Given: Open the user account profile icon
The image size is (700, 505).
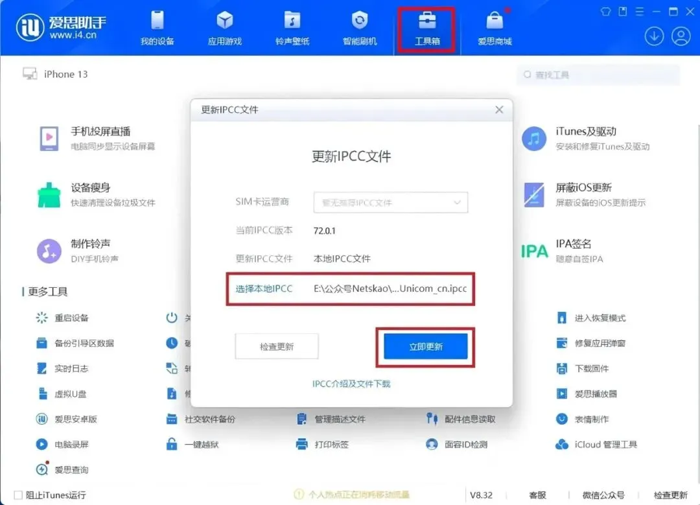Looking at the screenshot, I should tap(681, 36).
